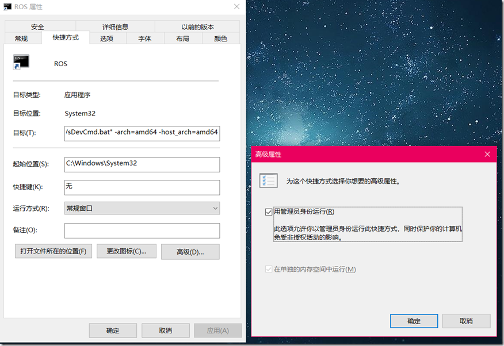Viewport: 504px width, 346px height.
Task: Click 取消 in ROS Properties window
Action: click(166, 330)
